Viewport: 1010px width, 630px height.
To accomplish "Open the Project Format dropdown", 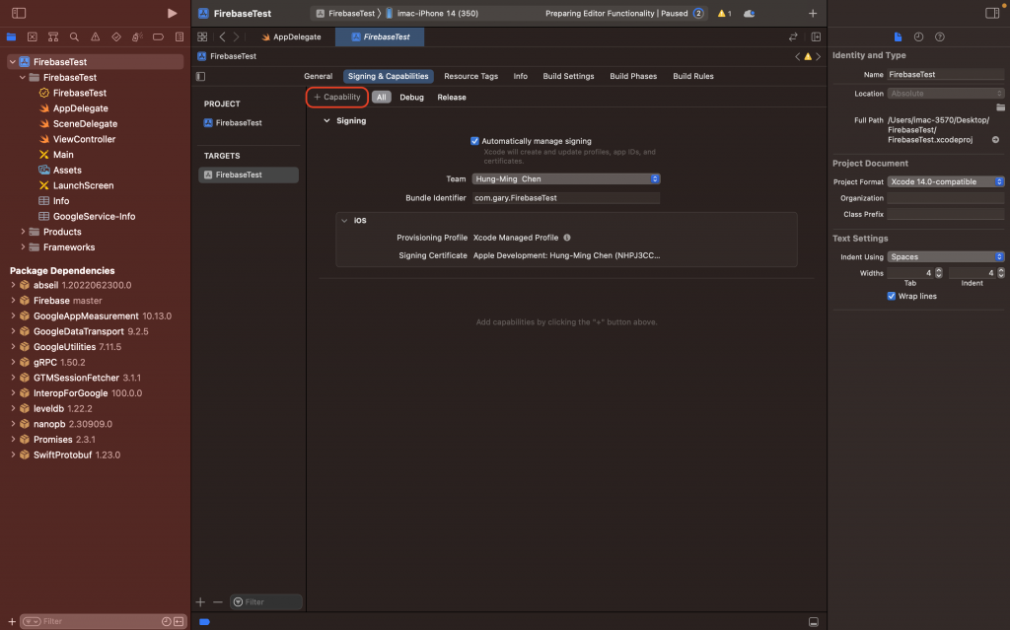I will [x=946, y=181].
